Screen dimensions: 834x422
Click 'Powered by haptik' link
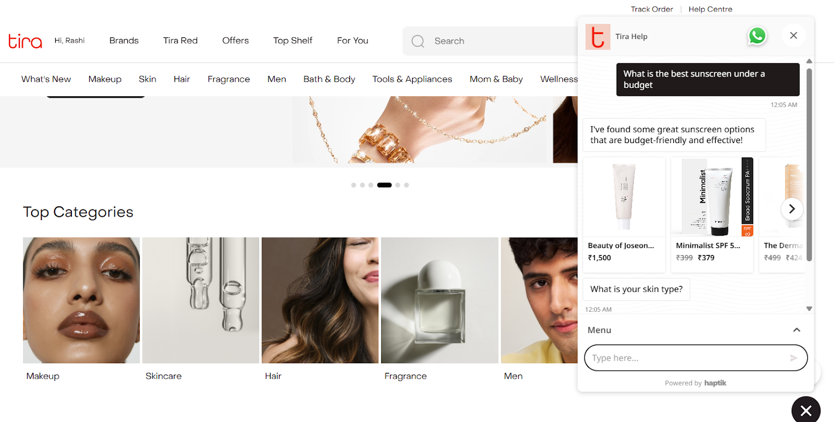(x=695, y=383)
